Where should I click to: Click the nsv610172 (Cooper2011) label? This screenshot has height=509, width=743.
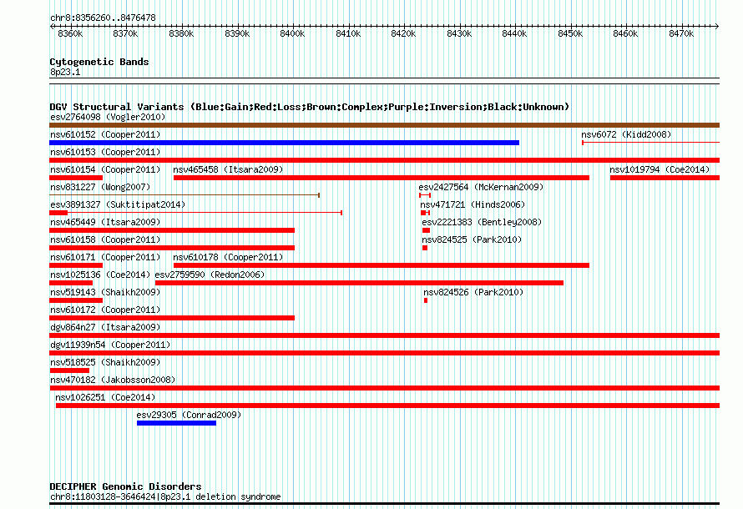pyautogui.click(x=105, y=310)
